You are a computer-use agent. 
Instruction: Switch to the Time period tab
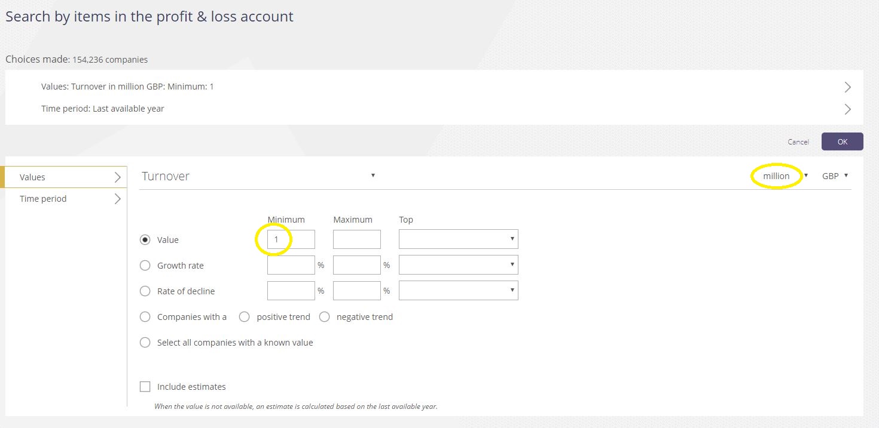66,199
